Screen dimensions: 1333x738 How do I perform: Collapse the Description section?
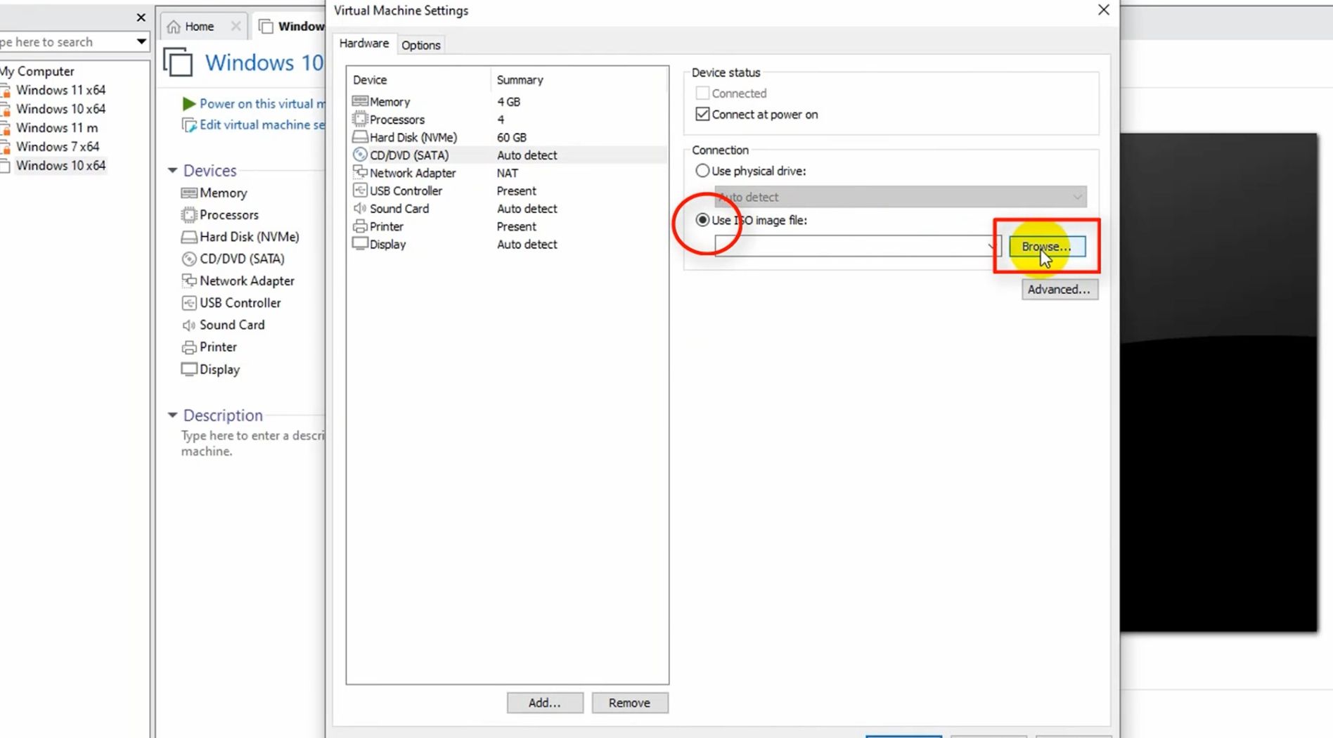point(172,415)
